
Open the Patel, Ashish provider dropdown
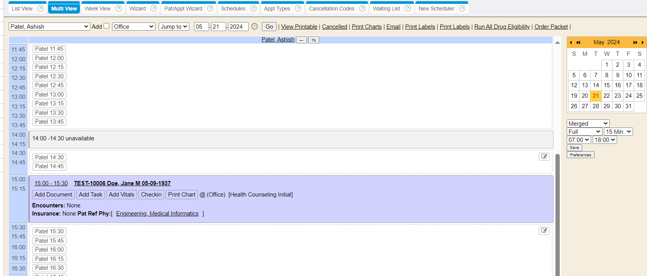point(49,26)
